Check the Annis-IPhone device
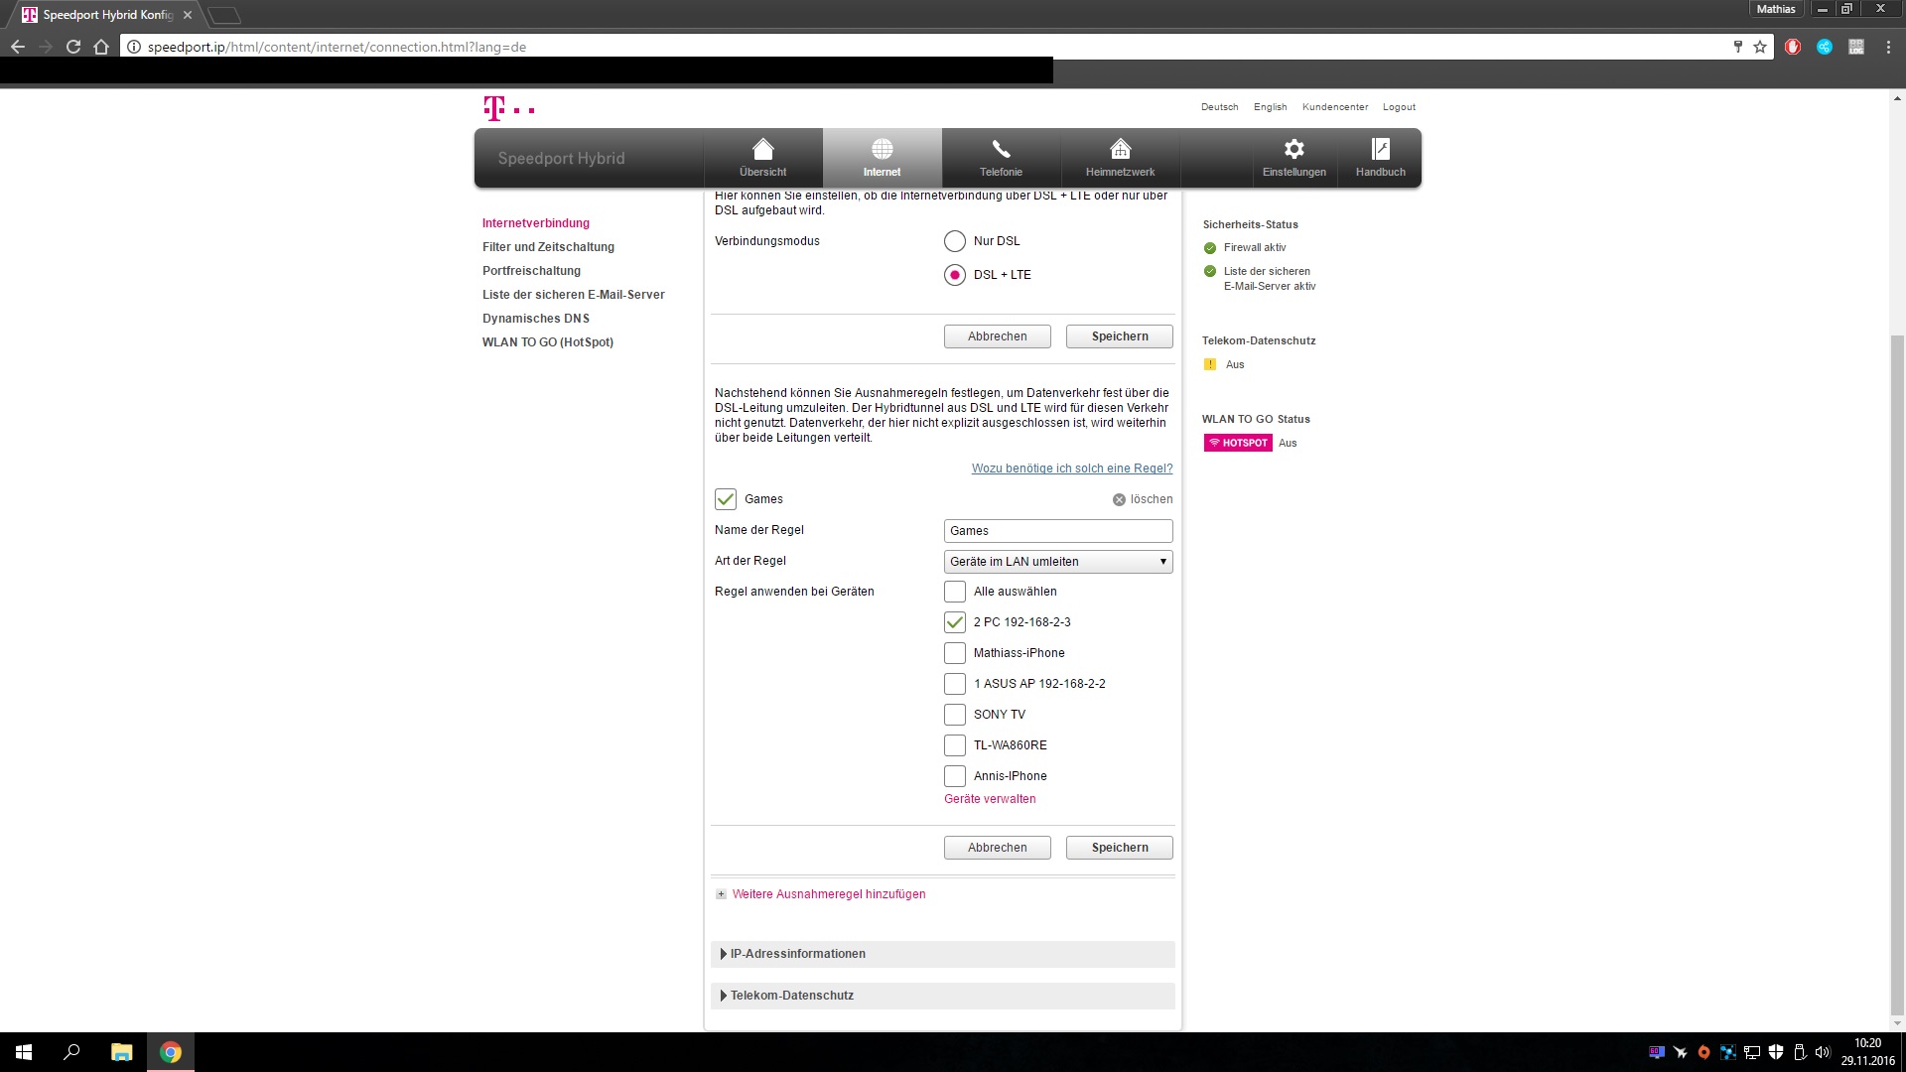Viewport: 1906px width, 1072px height. (x=955, y=776)
